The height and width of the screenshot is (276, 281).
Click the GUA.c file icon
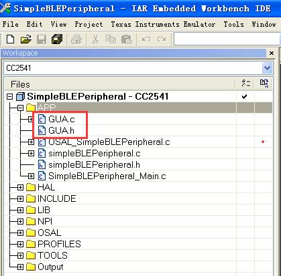(x=42, y=119)
